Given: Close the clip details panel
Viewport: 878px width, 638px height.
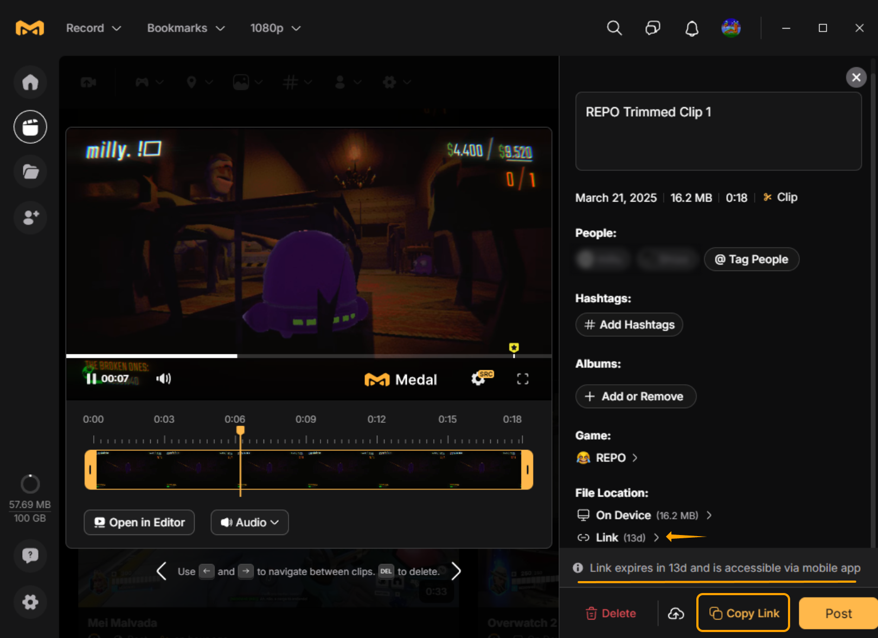Looking at the screenshot, I should coord(856,78).
